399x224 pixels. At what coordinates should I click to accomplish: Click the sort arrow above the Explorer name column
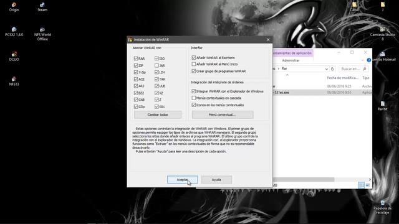point(287,75)
